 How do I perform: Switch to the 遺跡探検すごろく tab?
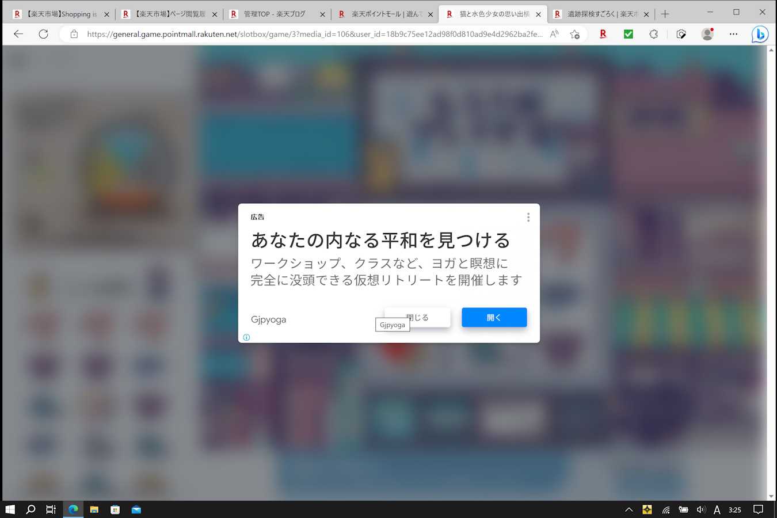coord(601,14)
